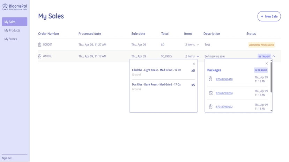Click the AWAITING PROCESSING status badge
This screenshot has width=289, height=162.
tap(261, 45)
